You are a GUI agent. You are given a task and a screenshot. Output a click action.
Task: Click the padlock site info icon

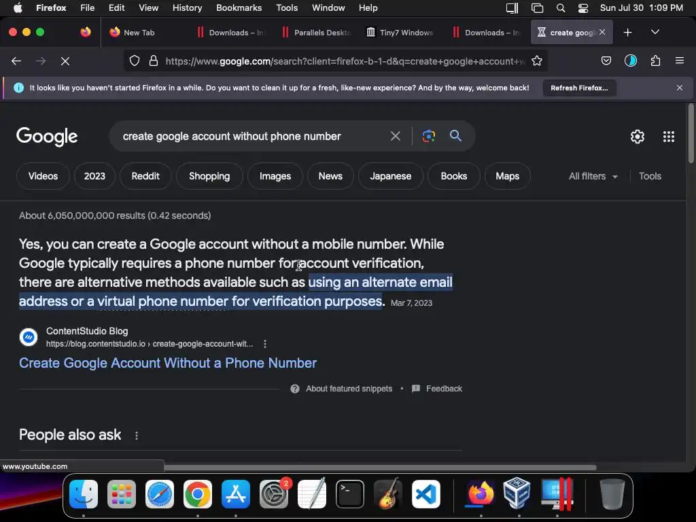pyautogui.click(x=154, y=60)
